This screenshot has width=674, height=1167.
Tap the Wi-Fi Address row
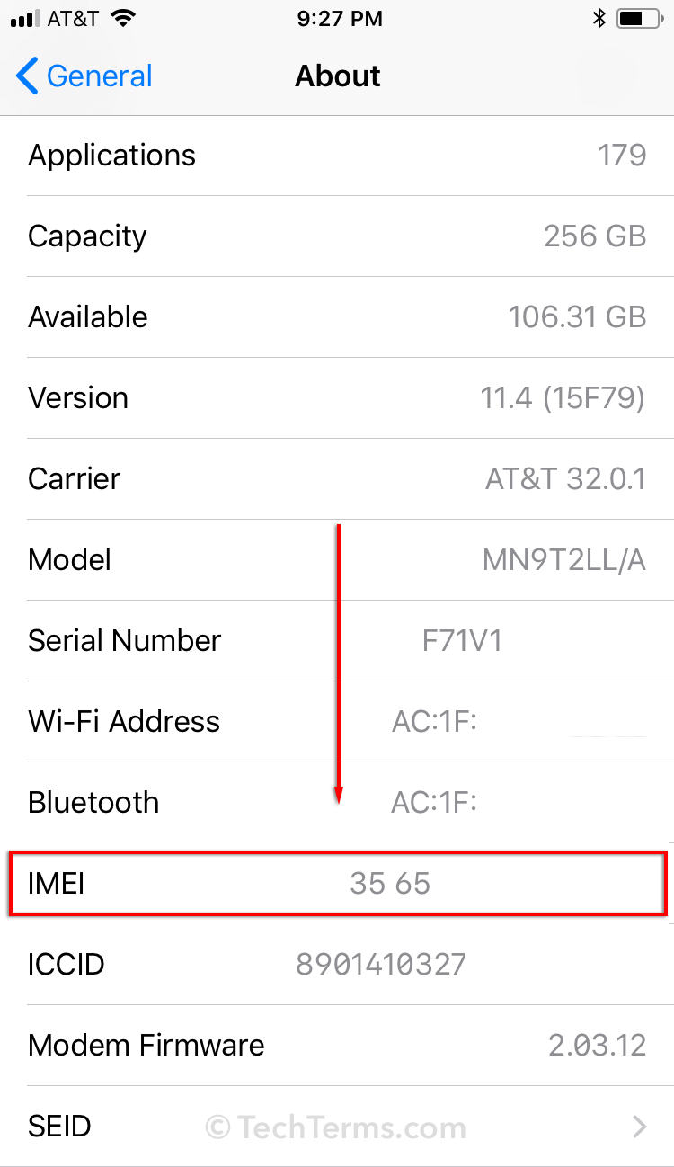point(337,722)
